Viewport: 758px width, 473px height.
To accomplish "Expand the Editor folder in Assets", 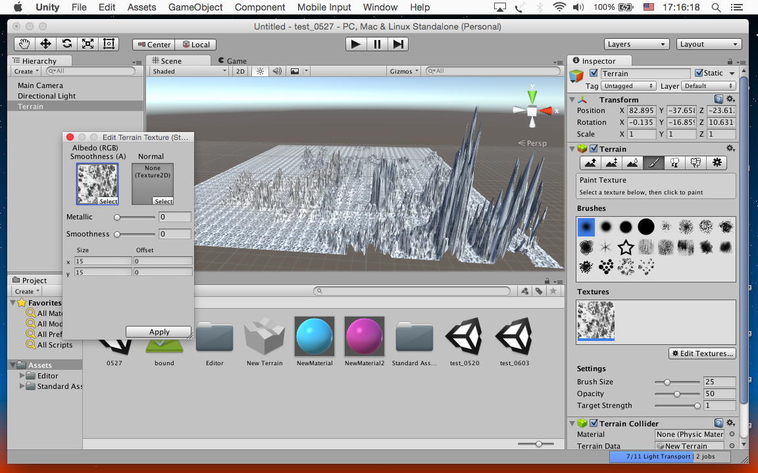I will (x=23, y=376).
